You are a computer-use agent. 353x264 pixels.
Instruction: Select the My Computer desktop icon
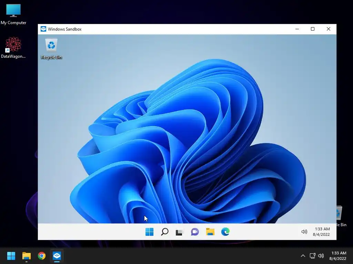pyautogui.click(x=13, y=14)
